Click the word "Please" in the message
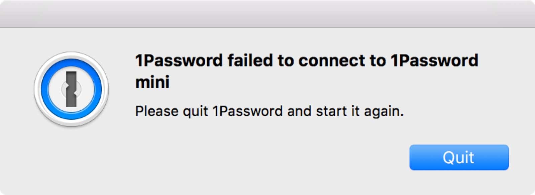 (157, 111)
